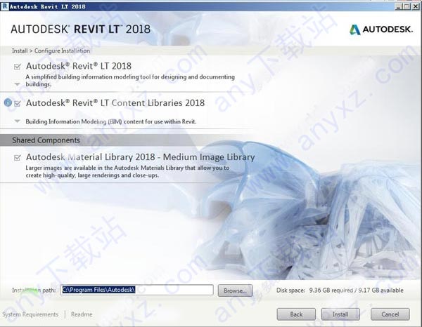The height and width of the screenshot is (327, 422).
Task: Click the installation path text field
Action: pyautogui.click(x=136, y=290)
